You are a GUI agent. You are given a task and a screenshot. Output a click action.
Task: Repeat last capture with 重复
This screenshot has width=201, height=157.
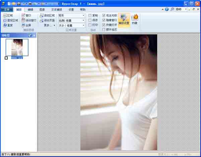click(x=8, y=25)
